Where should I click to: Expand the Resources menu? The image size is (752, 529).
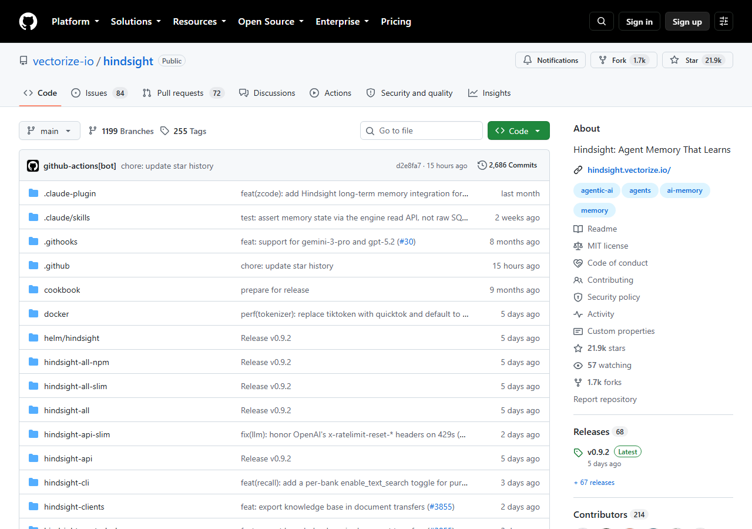pyautogui.click(x=199, y=21)
